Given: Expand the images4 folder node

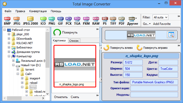Looking at the screenshot, I should [x=22, y=78].
